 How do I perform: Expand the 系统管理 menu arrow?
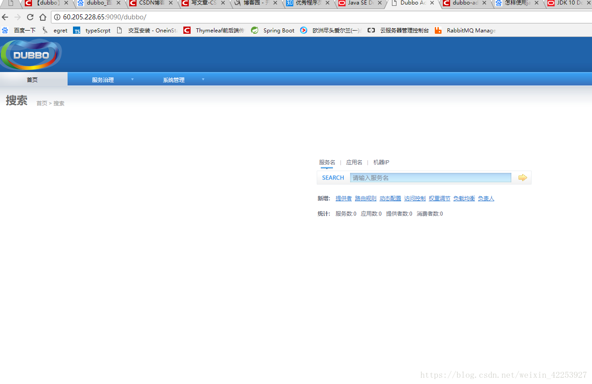[x=203, y=79]
